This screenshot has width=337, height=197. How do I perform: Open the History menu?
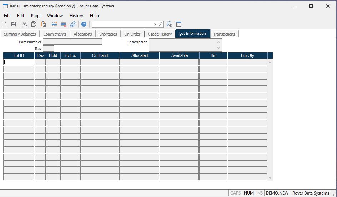76,16
